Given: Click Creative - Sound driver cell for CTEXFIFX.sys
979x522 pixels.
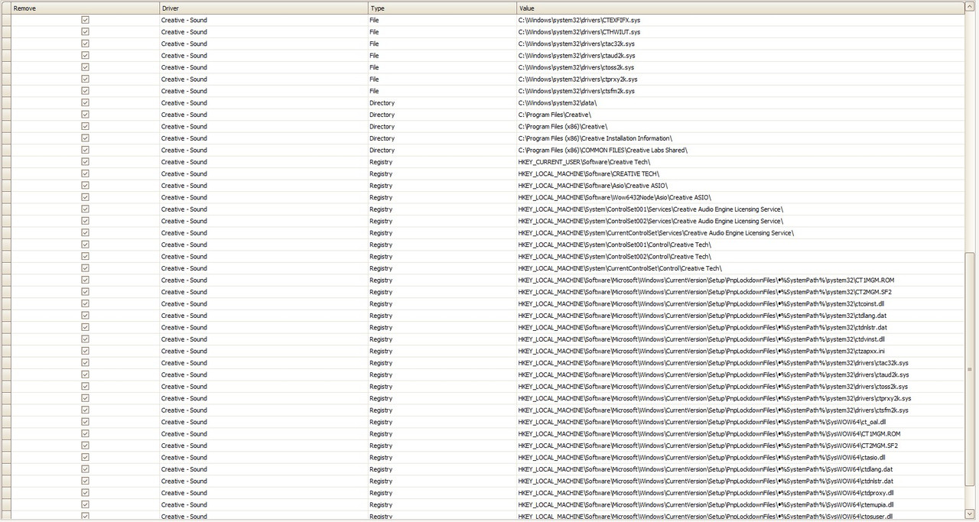Looking at the screenshot, I should coord(264,20).
